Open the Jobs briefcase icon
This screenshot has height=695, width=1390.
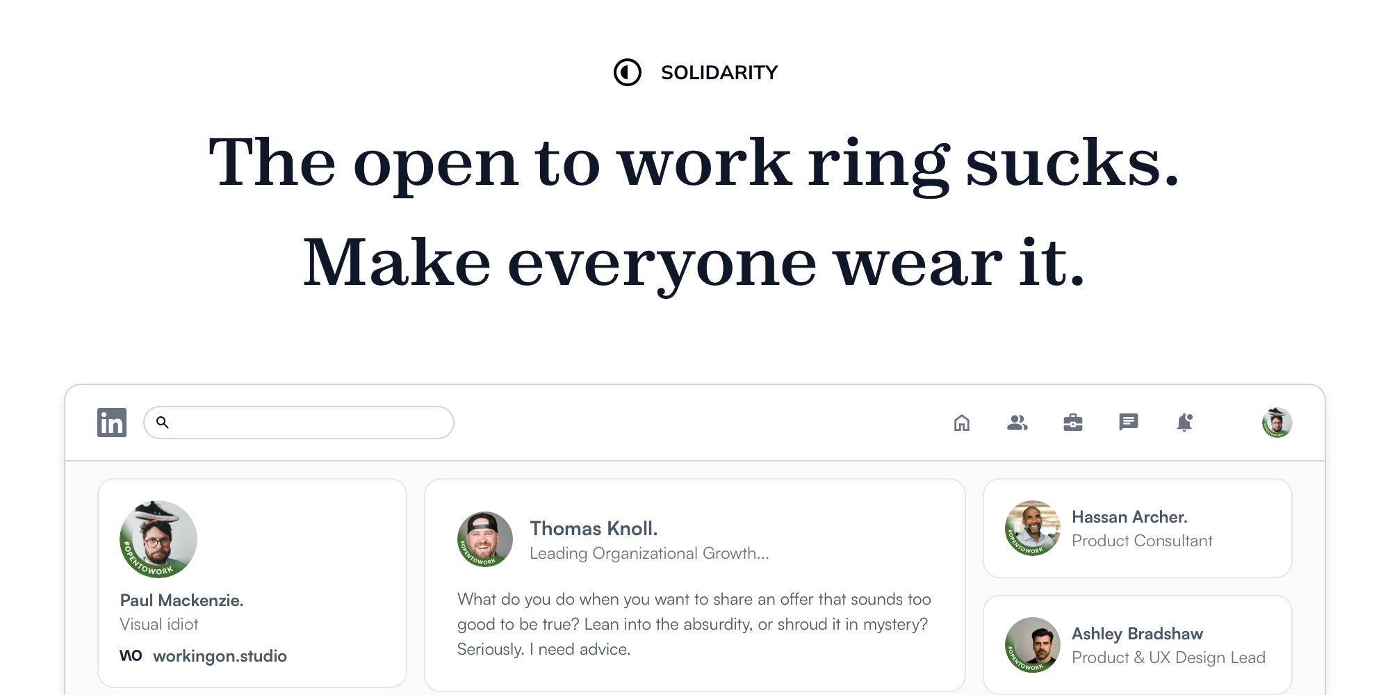tap(1073, 423)
